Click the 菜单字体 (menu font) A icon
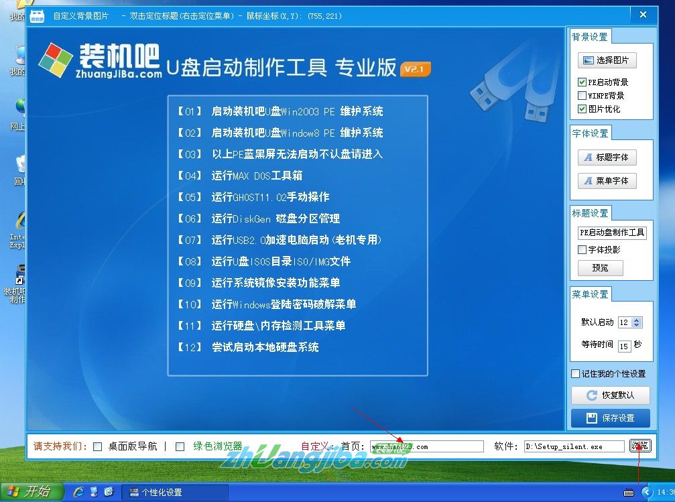 (x=589, y=181)
